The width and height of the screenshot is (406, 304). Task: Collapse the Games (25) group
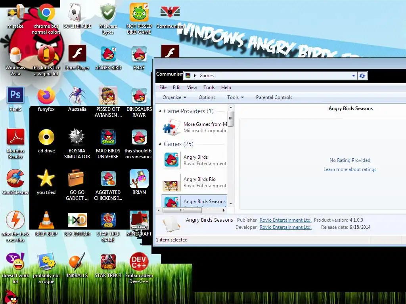[x=160, y=144]
